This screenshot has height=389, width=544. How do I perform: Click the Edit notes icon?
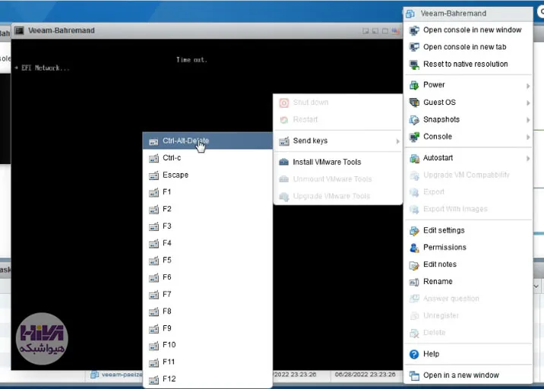coord(414,265)
